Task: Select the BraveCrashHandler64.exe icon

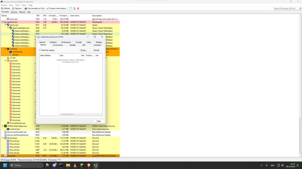Action: pyautogui.click(x=5, y=135)
